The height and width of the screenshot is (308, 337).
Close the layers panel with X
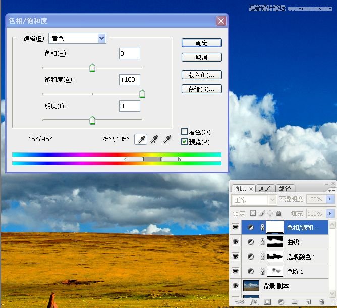coord(333,183)
